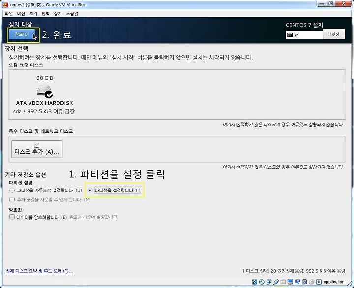Image resolution: width=354 pixels, height=288 pixels.
Task: Click the CPU virtualization status icon
Action: [304, 282]
